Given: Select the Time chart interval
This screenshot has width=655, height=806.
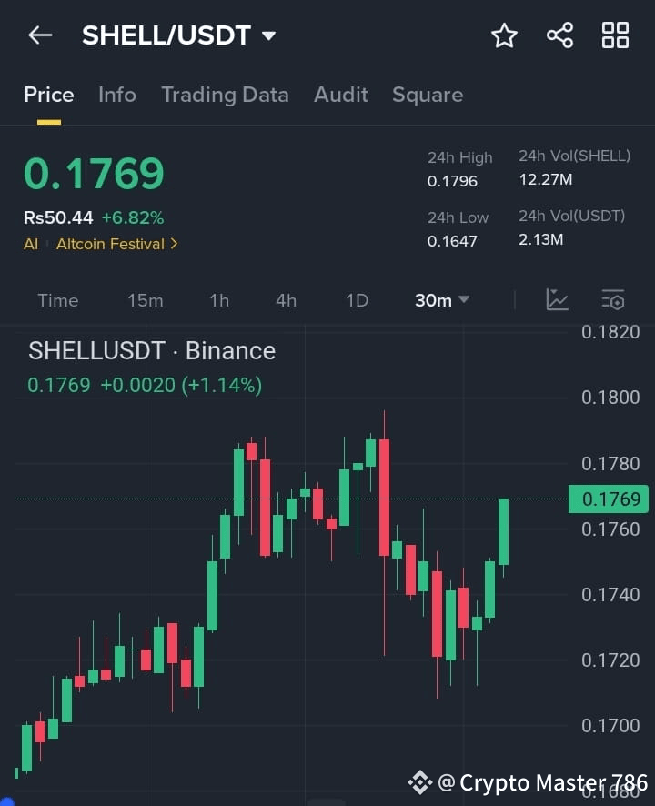Looking at the screenshot, I should pos(58,300).
